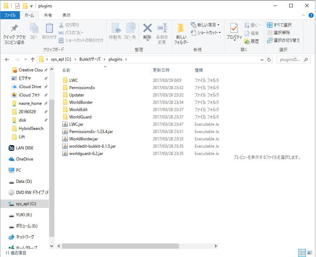Collapse the ribbon using chevron
This screenshot has width=316, height=257.
pos(303,15)
